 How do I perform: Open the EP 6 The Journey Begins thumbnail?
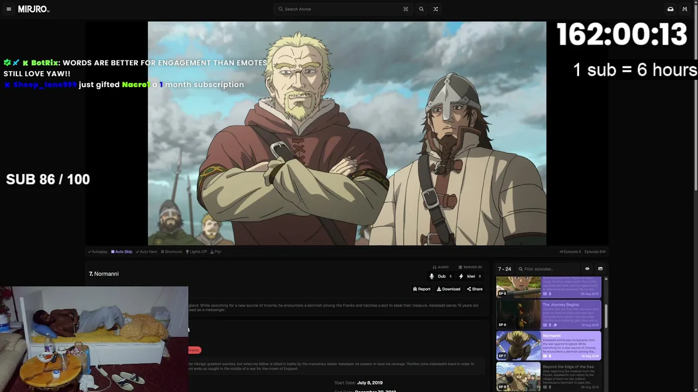pos(518,314)
